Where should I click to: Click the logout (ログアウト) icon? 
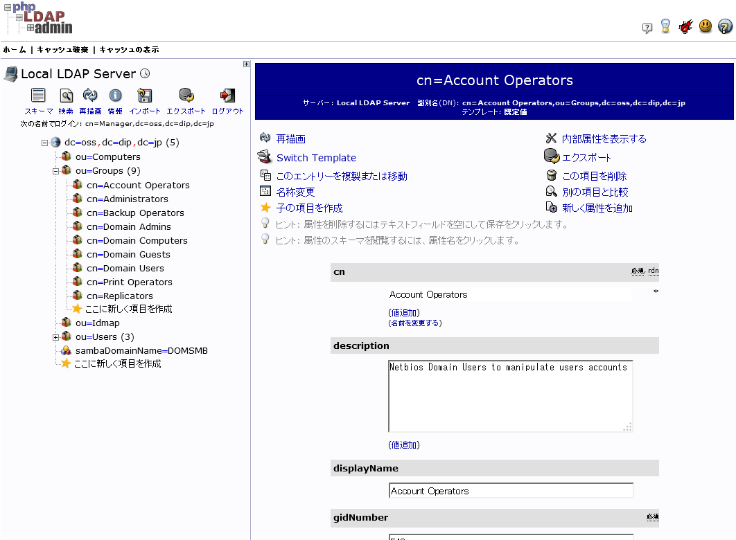coord(227,95)
